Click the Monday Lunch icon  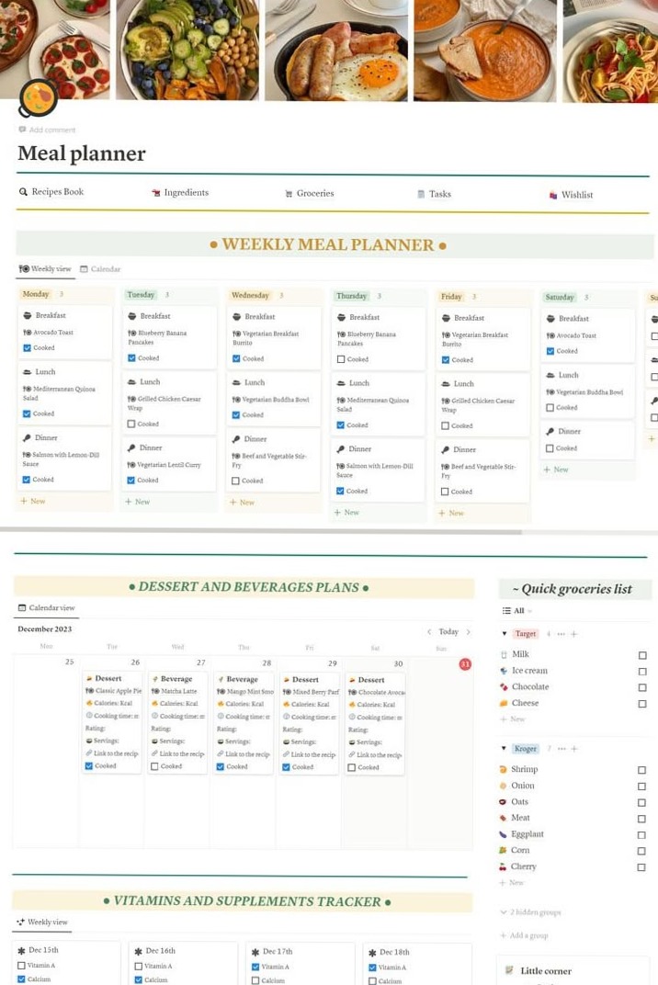click(27, 372)
